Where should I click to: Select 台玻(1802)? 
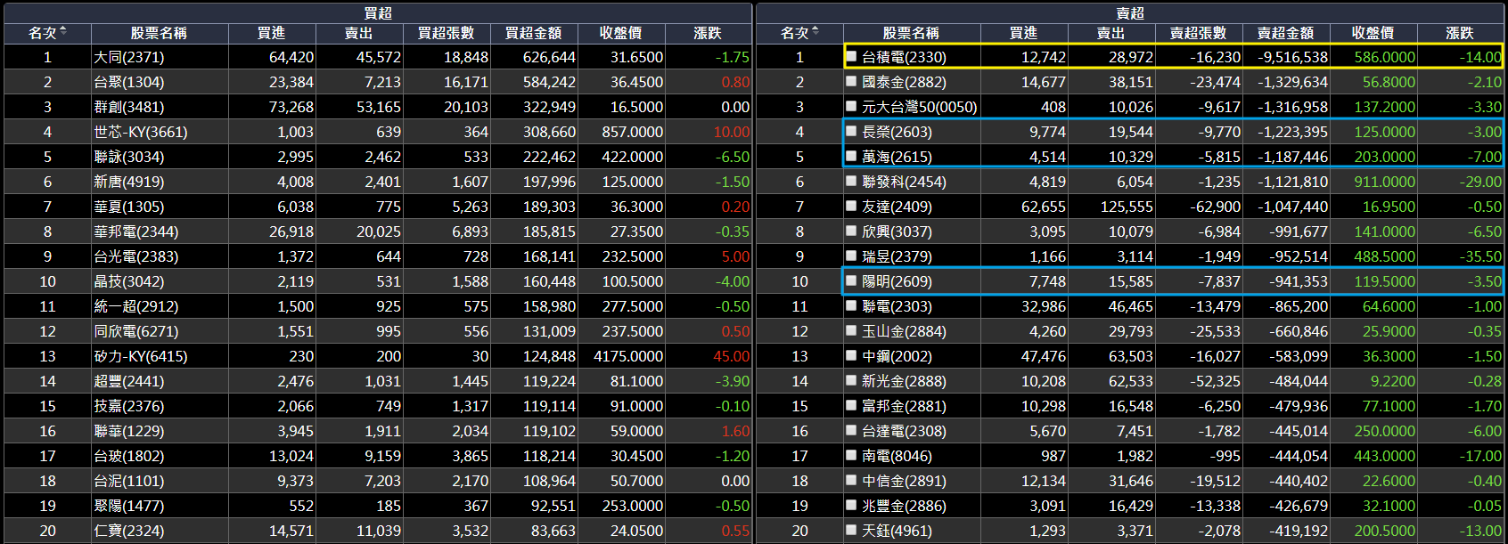129,456
